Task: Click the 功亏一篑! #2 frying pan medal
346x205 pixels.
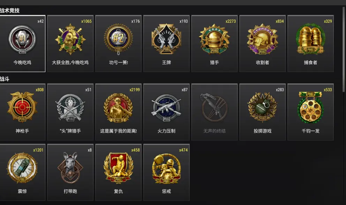Action: point(119,44)
